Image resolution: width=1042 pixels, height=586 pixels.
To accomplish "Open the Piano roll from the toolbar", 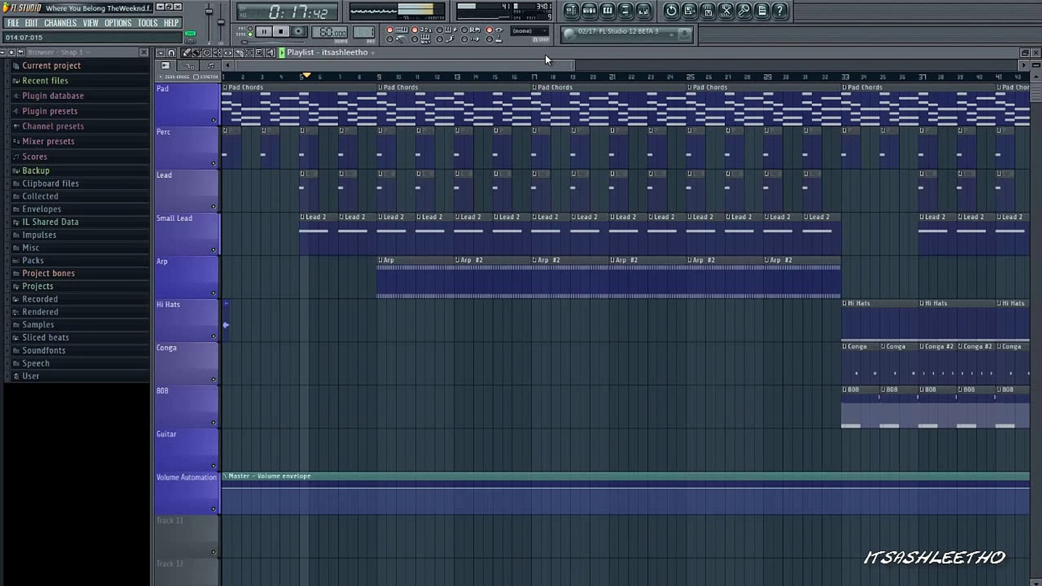I will click(607, 10).
